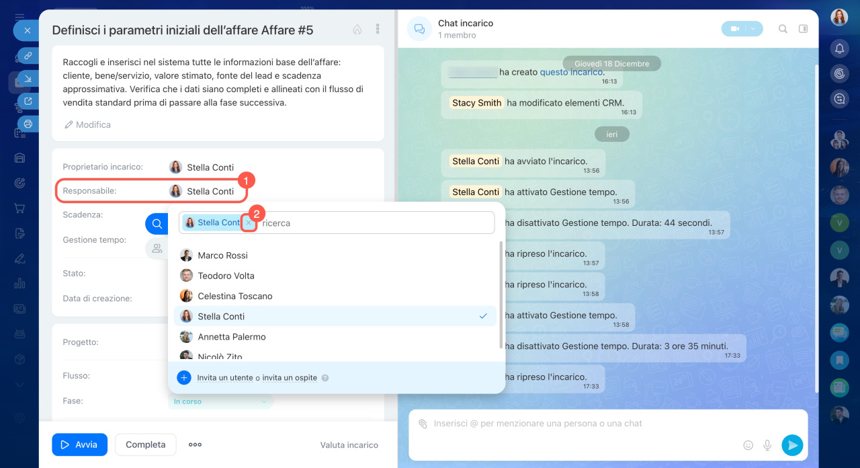Image resolution: width=860 pixels, height=468 pixels.
Task: Toggle the chat sidebar panel icon
Action: 803,29
